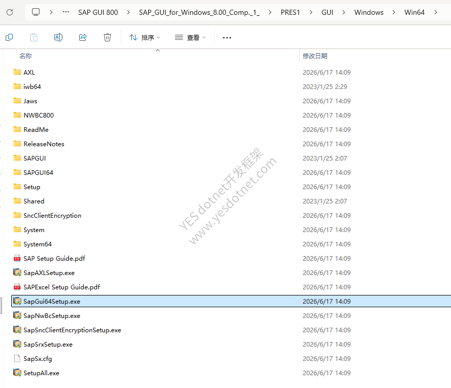The width and height of the screenshot is (451, 388).
Task: Click the Share toolbar icon
Action: [83, 37]
